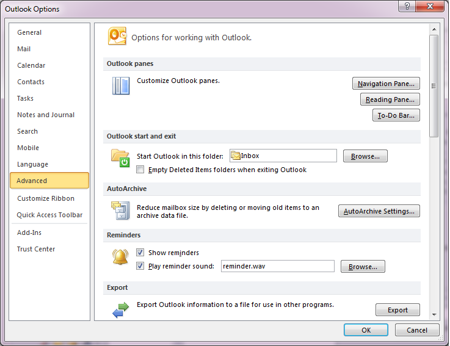Image resolution: width=450 pixels, height=346 pixels.
Task: Click the Outlook panes layout icon
Action: (x=121, y=86)
